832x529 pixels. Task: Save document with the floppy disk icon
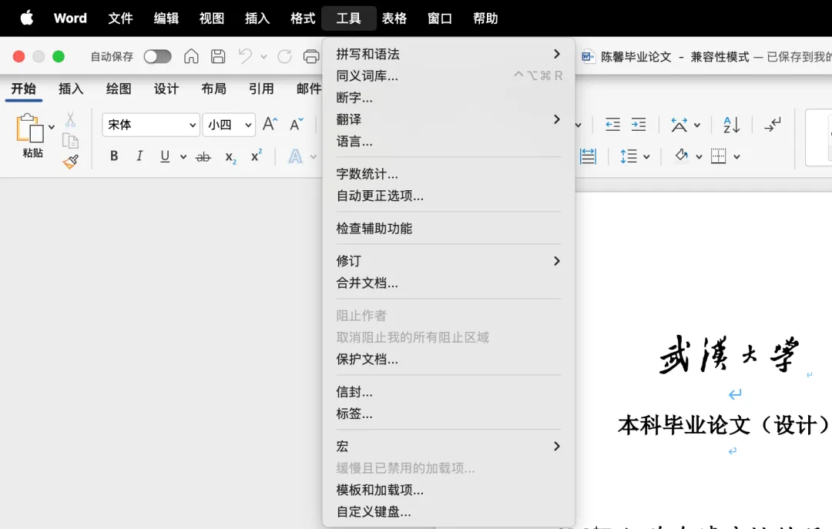click(x=218, y=56)
